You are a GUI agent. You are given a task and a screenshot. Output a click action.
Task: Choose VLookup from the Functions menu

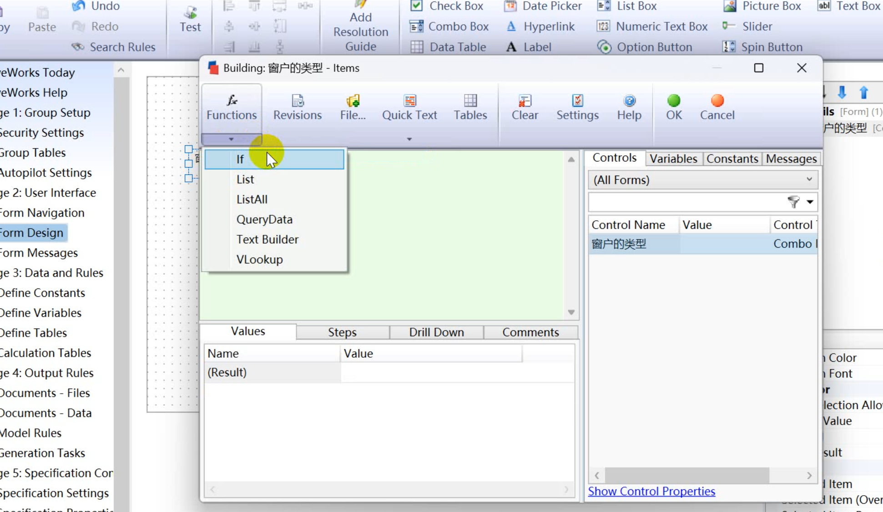(259, 259)
